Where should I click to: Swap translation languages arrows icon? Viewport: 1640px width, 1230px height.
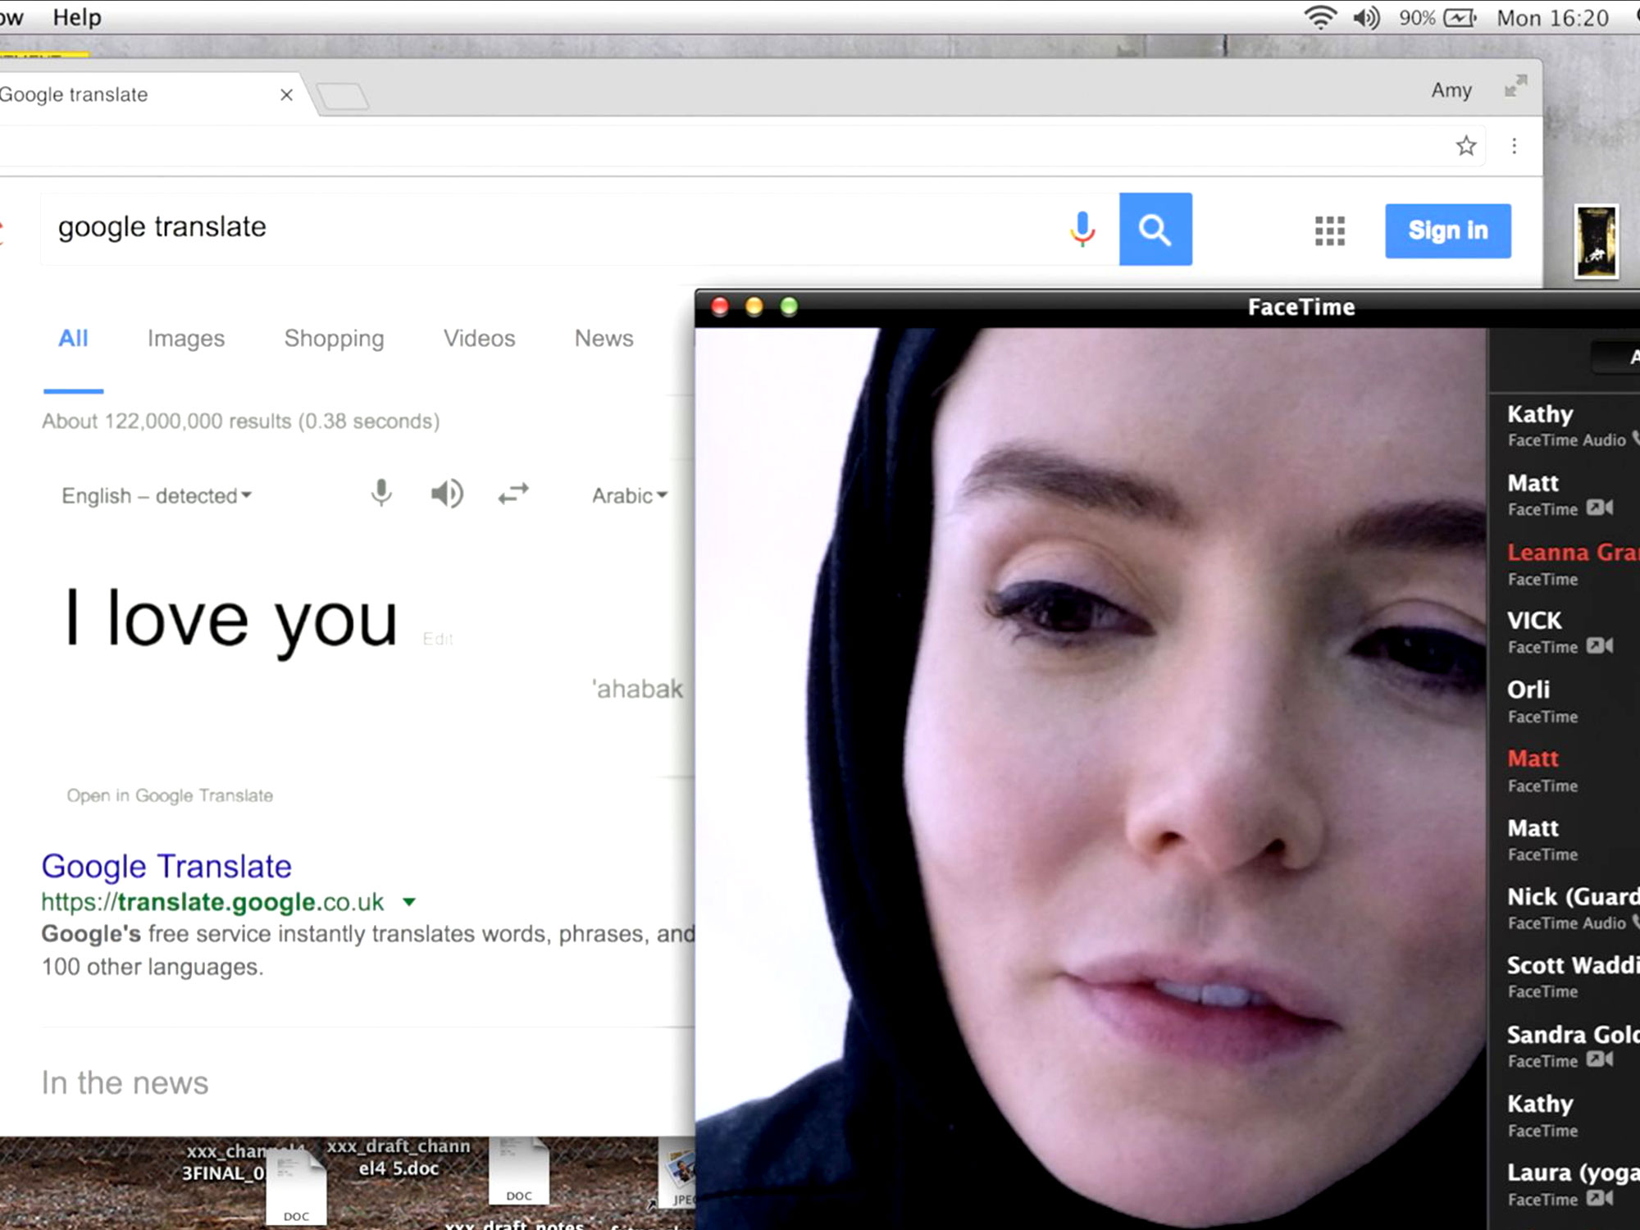point(513,494)
